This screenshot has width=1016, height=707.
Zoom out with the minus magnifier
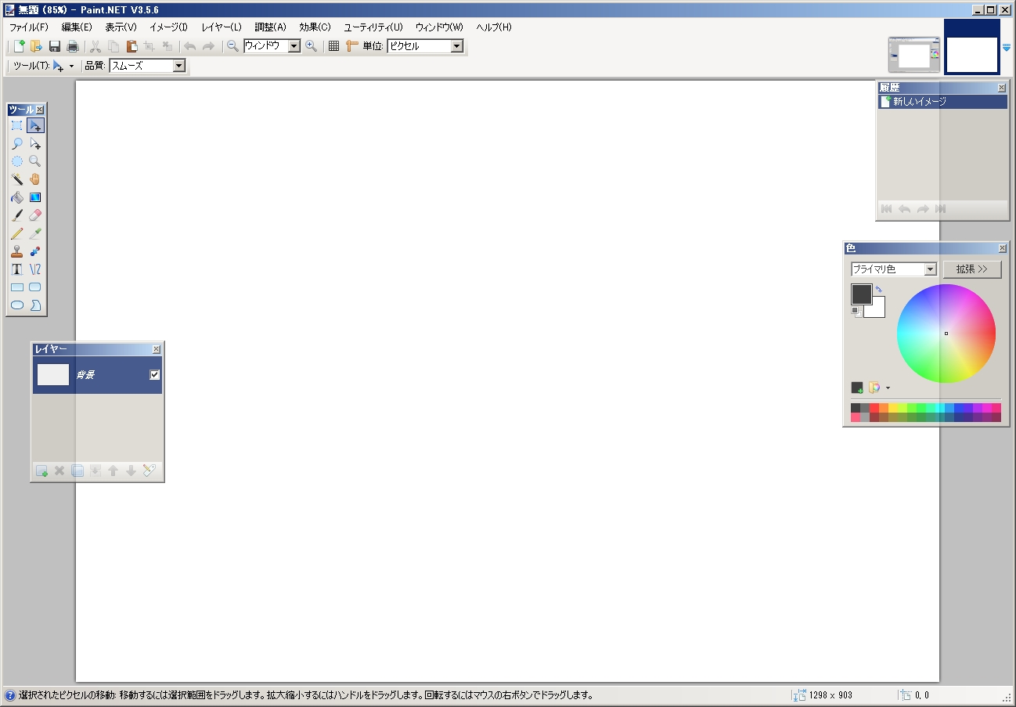point(232,46)
